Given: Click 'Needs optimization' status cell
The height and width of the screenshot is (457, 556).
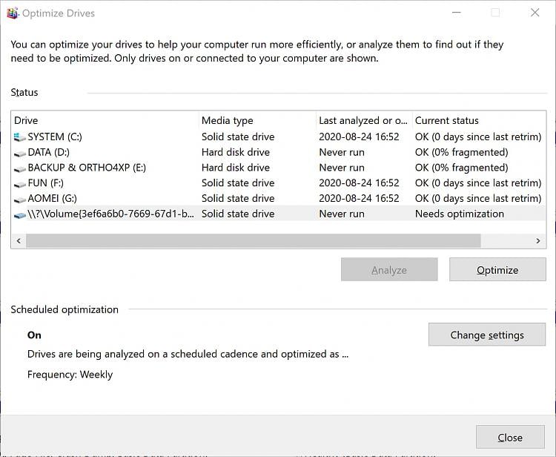Looking at the screenshot, I should 459,214.
